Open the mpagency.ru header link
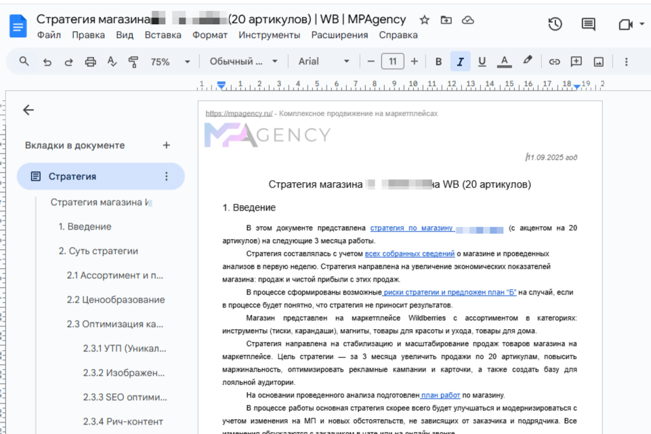The width and height of the screenshot is (651, 434). pyautogui.click(x=239, y=113)
